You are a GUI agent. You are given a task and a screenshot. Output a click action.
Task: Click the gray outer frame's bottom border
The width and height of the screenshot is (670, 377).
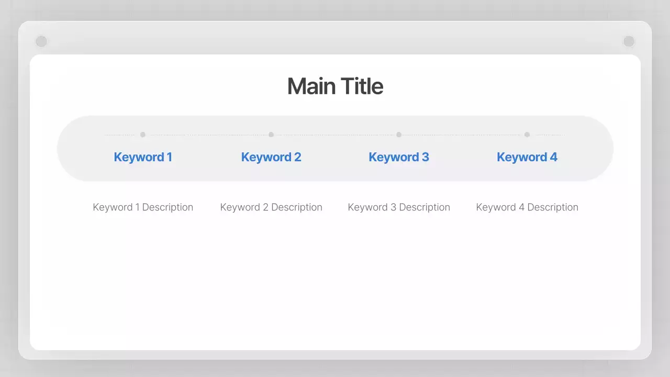(x=335, y=355)
